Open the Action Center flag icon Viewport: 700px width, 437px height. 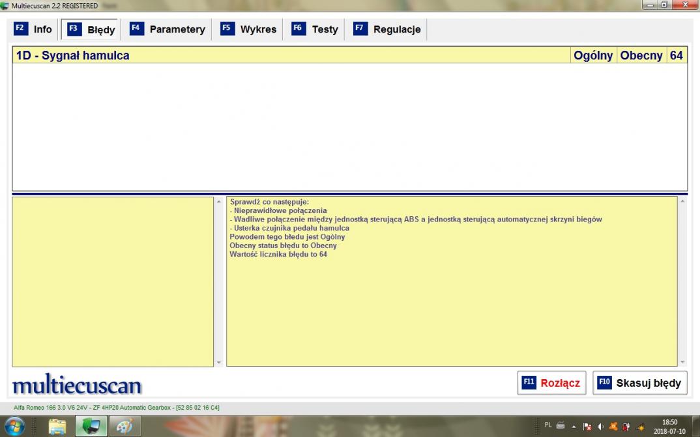click(x=587, y=427)
